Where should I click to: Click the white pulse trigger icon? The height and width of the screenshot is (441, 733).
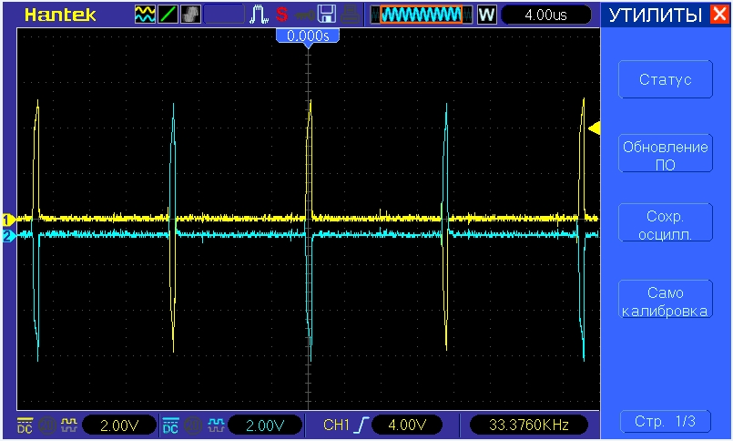coord(259,15)
